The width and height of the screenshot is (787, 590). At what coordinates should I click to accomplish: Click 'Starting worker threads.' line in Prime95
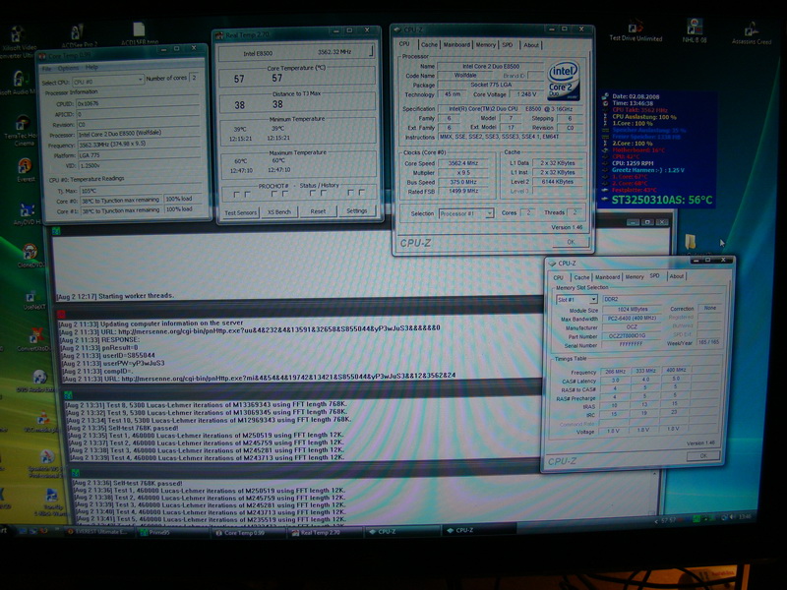click(137, 296)
